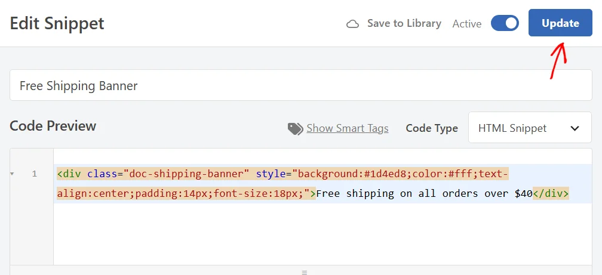Open the HTML Snippet code type dropdown

pos(530,128)
